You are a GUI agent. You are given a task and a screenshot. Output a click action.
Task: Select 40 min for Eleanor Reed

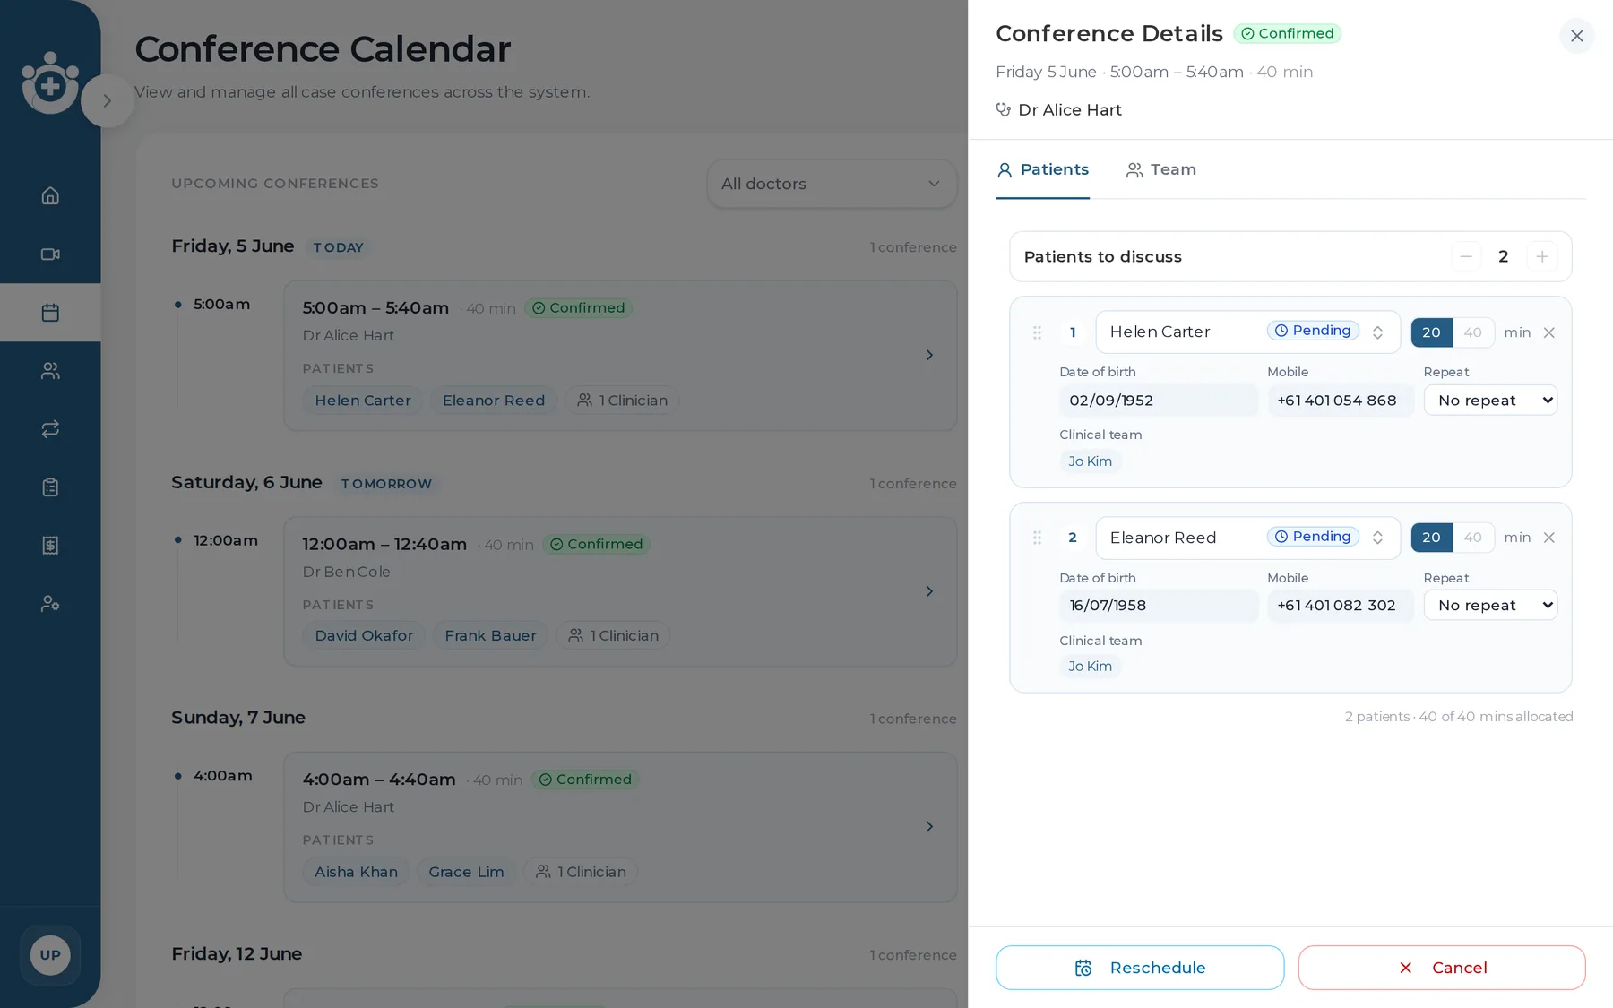pyautogui.click(x=1473, y=538)
